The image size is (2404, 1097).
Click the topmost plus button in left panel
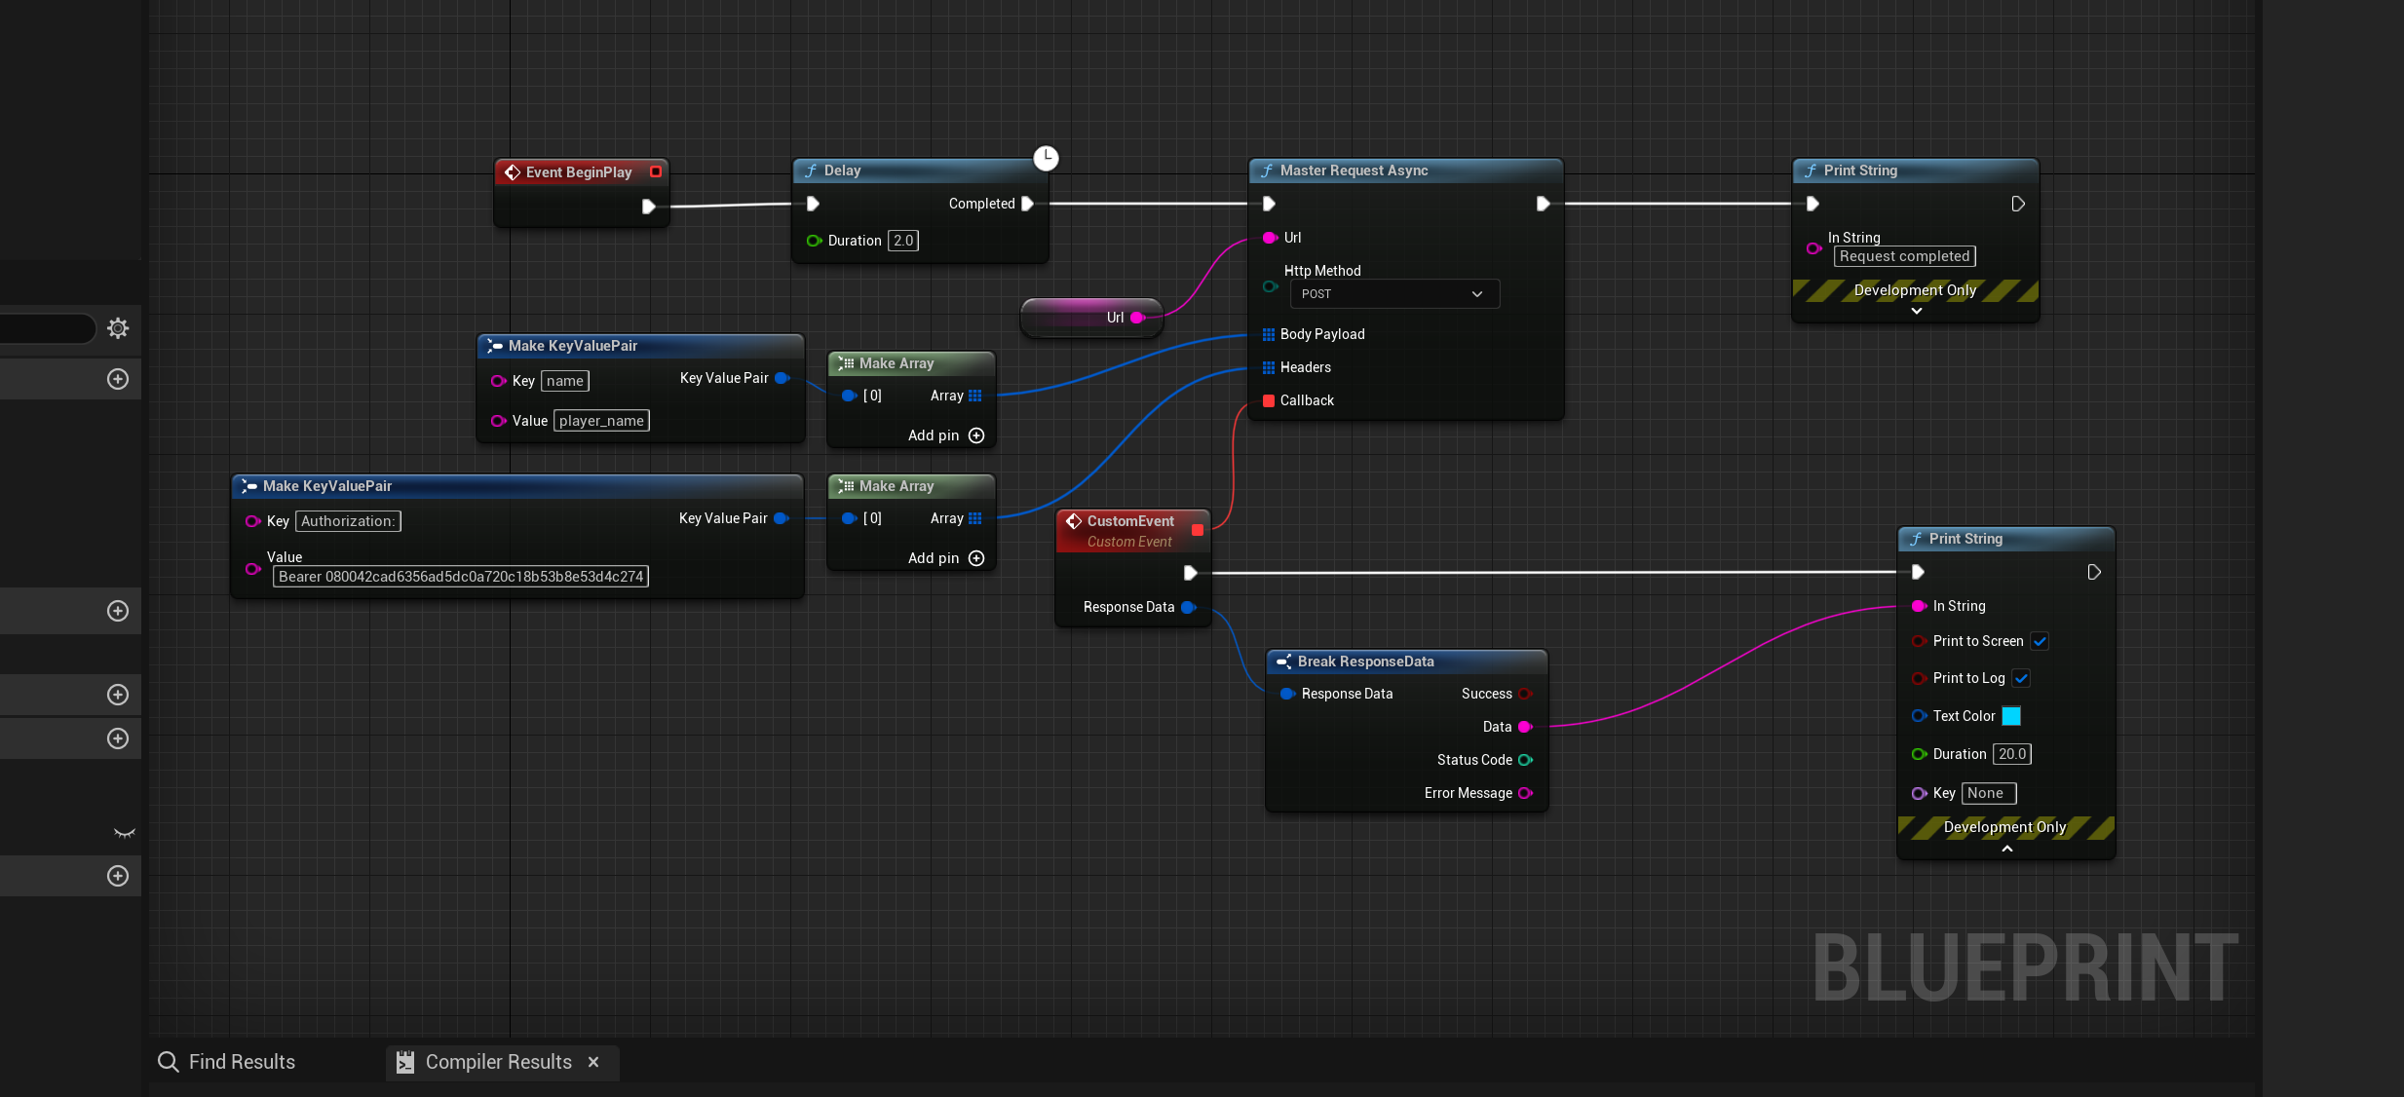pyautogui.click(x=118, y=379)
